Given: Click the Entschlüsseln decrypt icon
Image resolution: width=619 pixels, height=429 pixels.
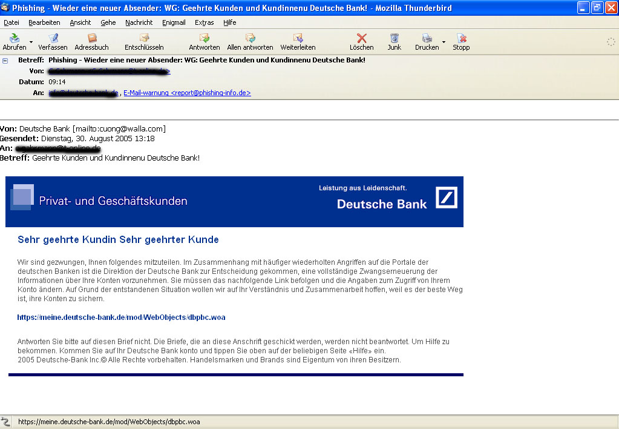Looking at the screenshot, I should click(x=144, y=38).
